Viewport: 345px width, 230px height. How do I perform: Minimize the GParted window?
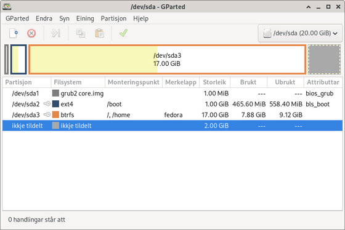319,7
